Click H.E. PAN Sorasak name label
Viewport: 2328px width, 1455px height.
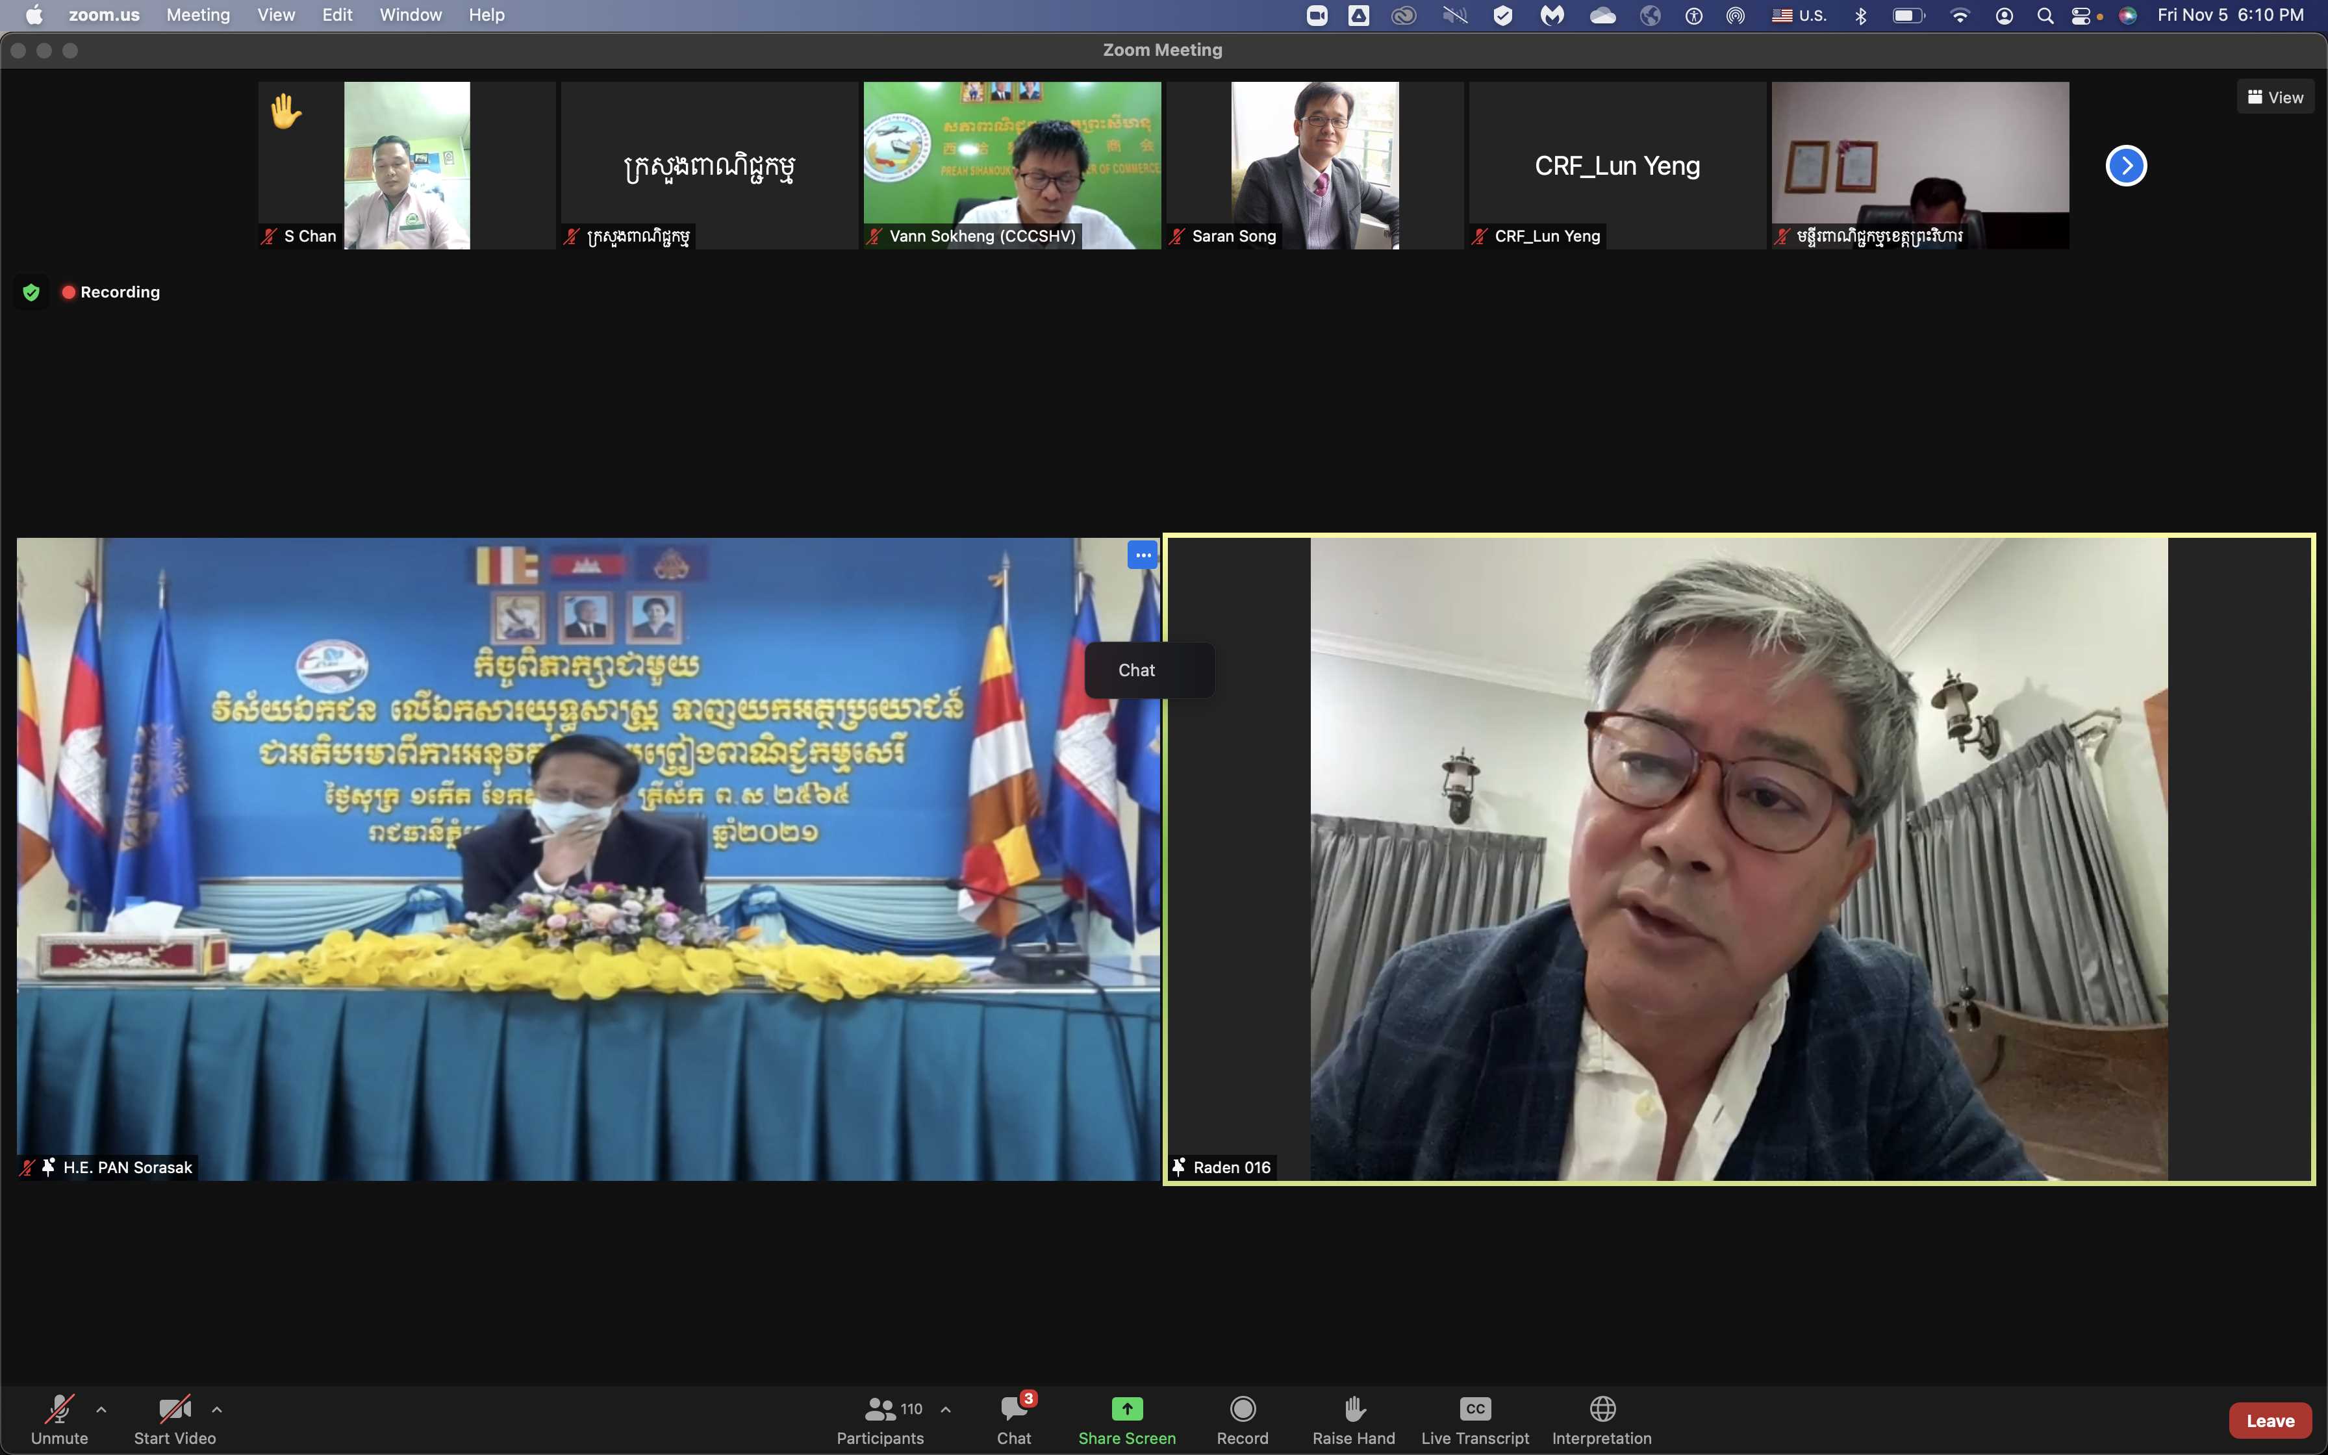click(128, 1167)
